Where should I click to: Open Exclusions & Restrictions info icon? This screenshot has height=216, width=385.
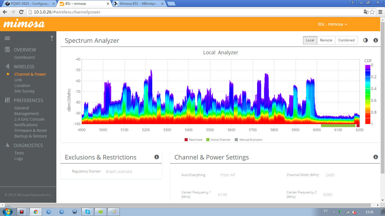(157, 157)
